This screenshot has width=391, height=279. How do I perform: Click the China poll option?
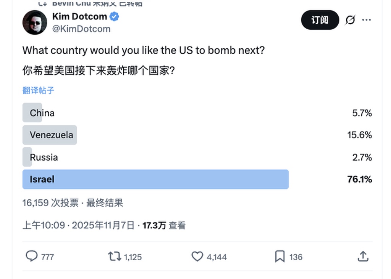(42, 113)
